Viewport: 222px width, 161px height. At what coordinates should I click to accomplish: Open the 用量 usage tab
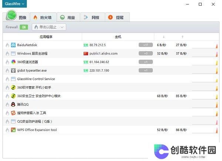68,17
